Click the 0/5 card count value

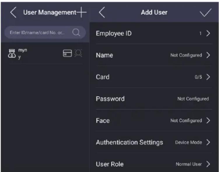tap(198, 77)
